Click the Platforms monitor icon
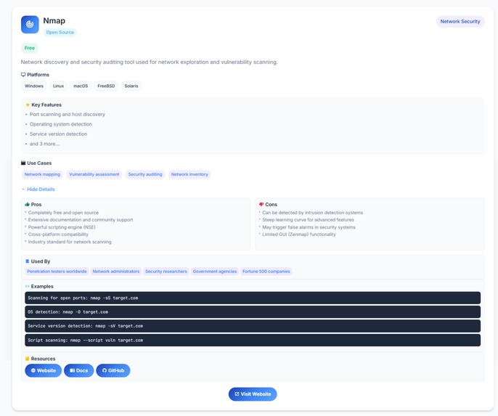Screen dimensions: 498x416 (x=23, y=75)
